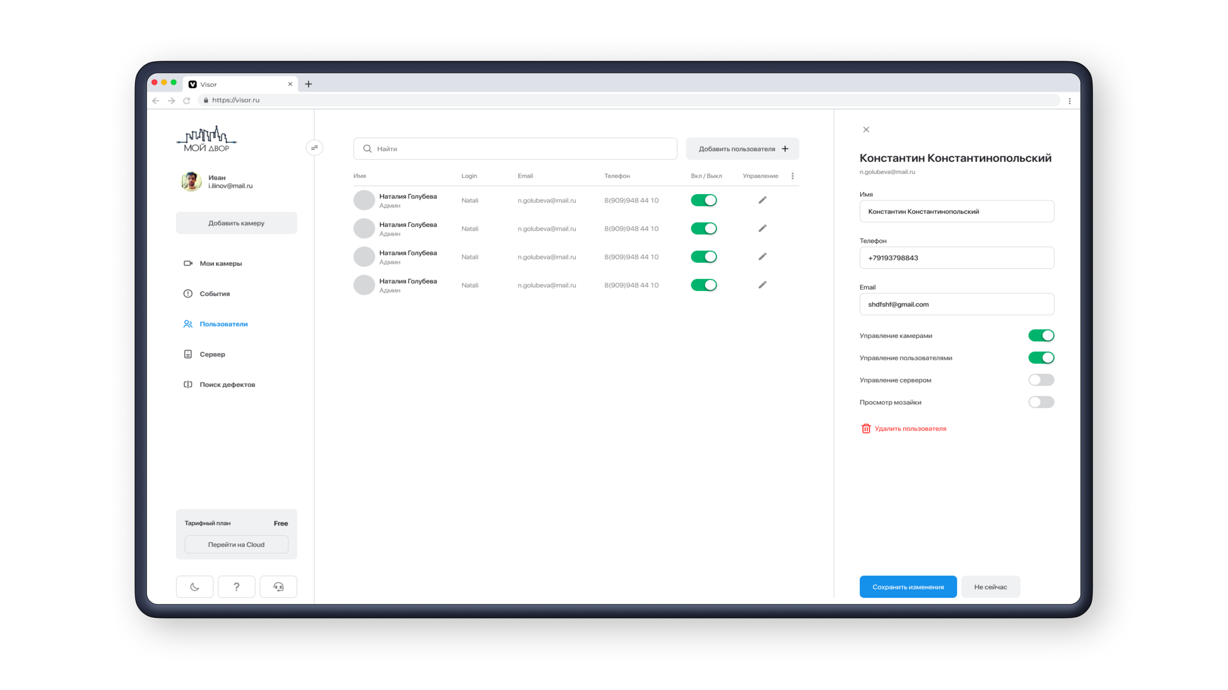Edit the first user with the pencil icon

(762, 200)
